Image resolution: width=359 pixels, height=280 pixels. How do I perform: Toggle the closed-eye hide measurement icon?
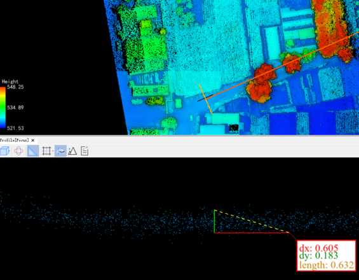[x=60, y=151]
